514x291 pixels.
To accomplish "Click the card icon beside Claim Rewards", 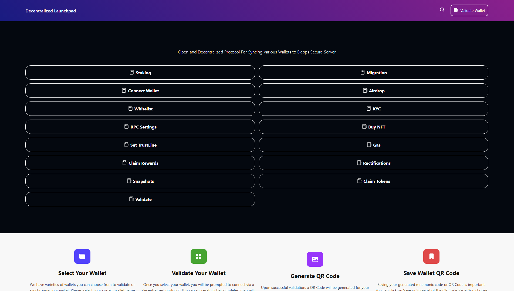I will pyautogui.click(x=125, y=163).
